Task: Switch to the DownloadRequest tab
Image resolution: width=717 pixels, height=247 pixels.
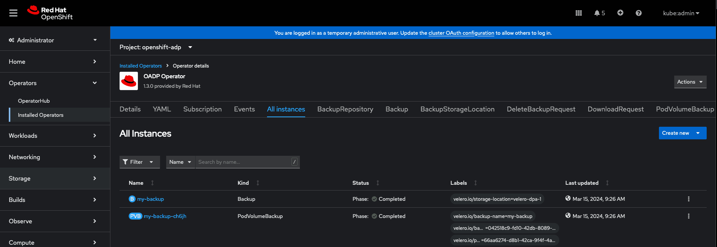Action: [616, 109]
